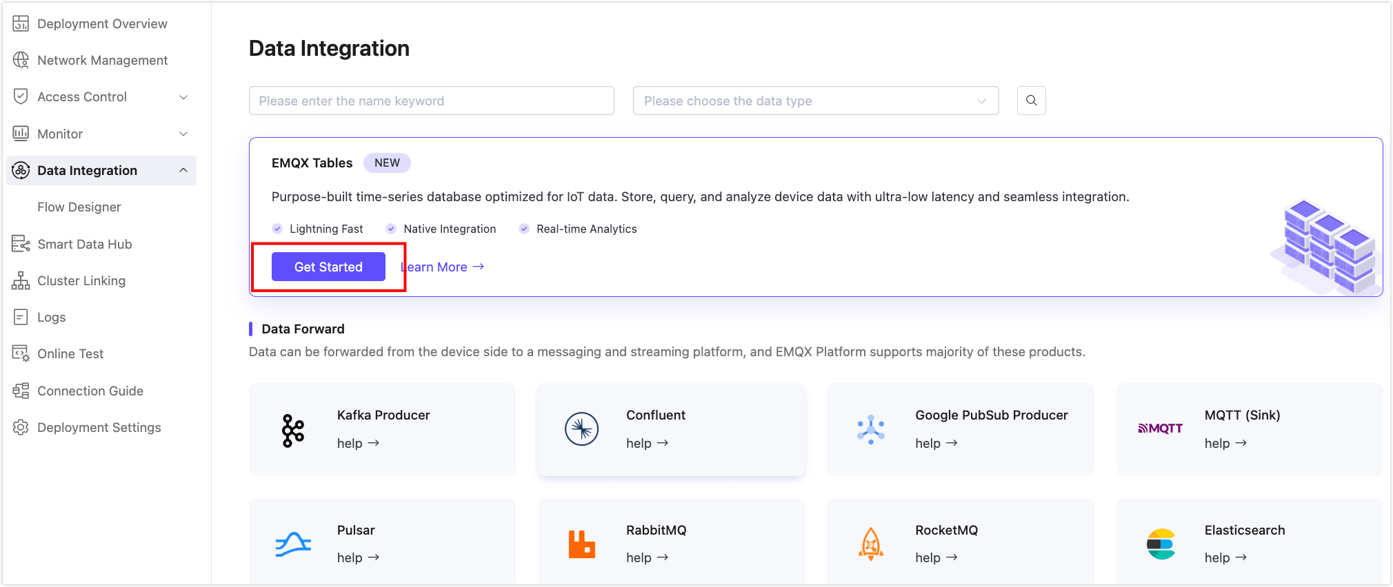Open Kafka Producer help link

click(x=359, y=443)
